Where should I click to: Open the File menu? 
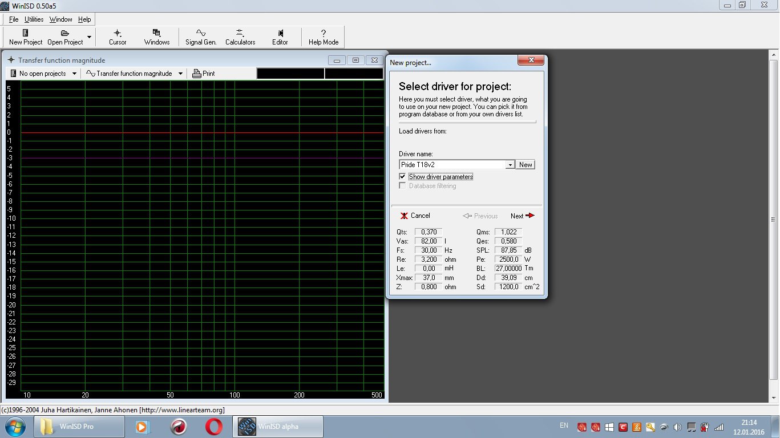[x=14, y=19]
